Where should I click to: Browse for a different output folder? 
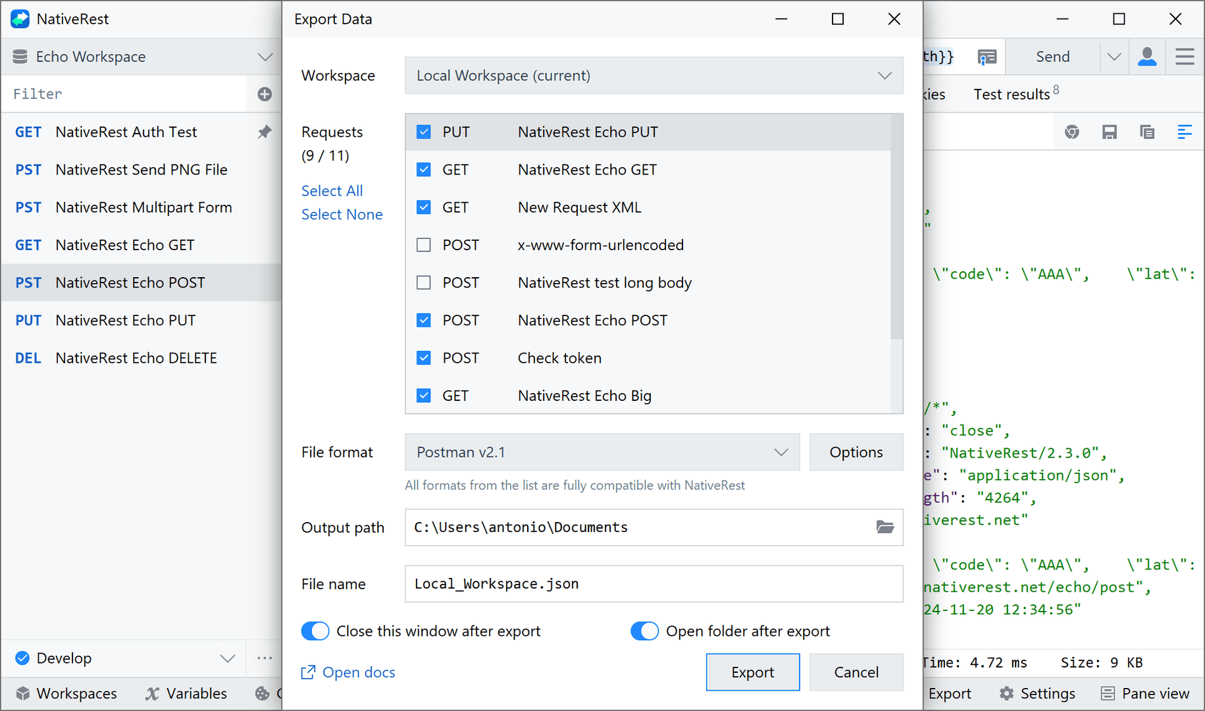click(x=885, y=527)
